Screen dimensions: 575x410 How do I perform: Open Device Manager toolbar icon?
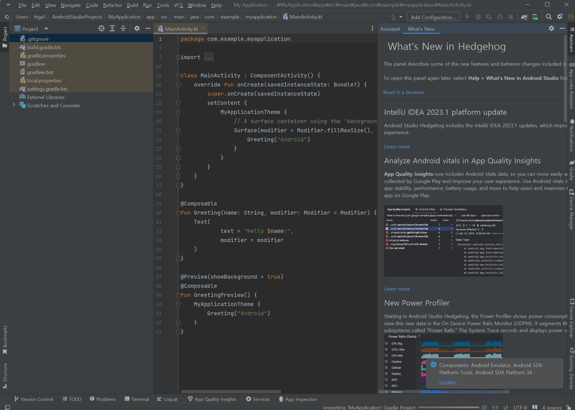(535, 17)
